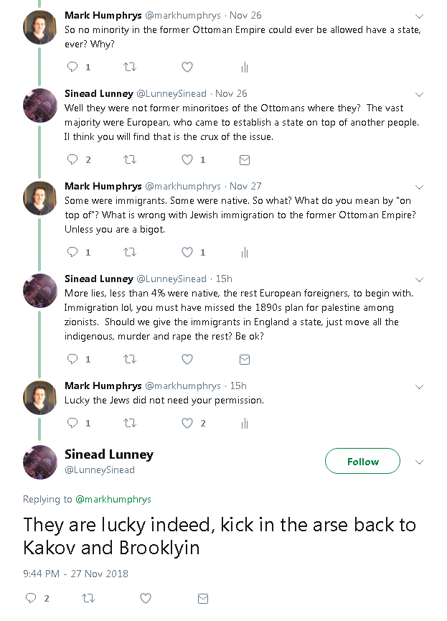Like Mark Humphrys' Nov 27 tweet
The height and width of the screenshot is (621, 447).
(x=187, y=252)
